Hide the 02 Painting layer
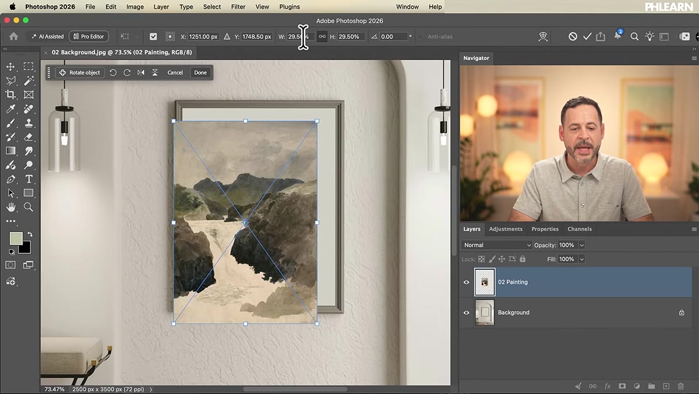 (466, 282)
